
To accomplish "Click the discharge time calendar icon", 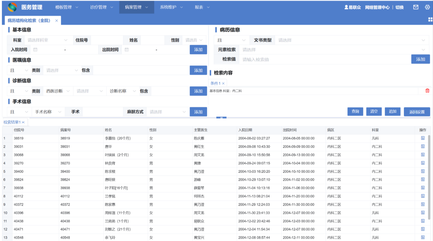I will (x=126, y=50).
